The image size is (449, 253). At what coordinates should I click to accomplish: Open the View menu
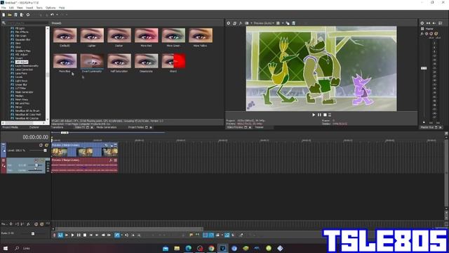point(20,8)
